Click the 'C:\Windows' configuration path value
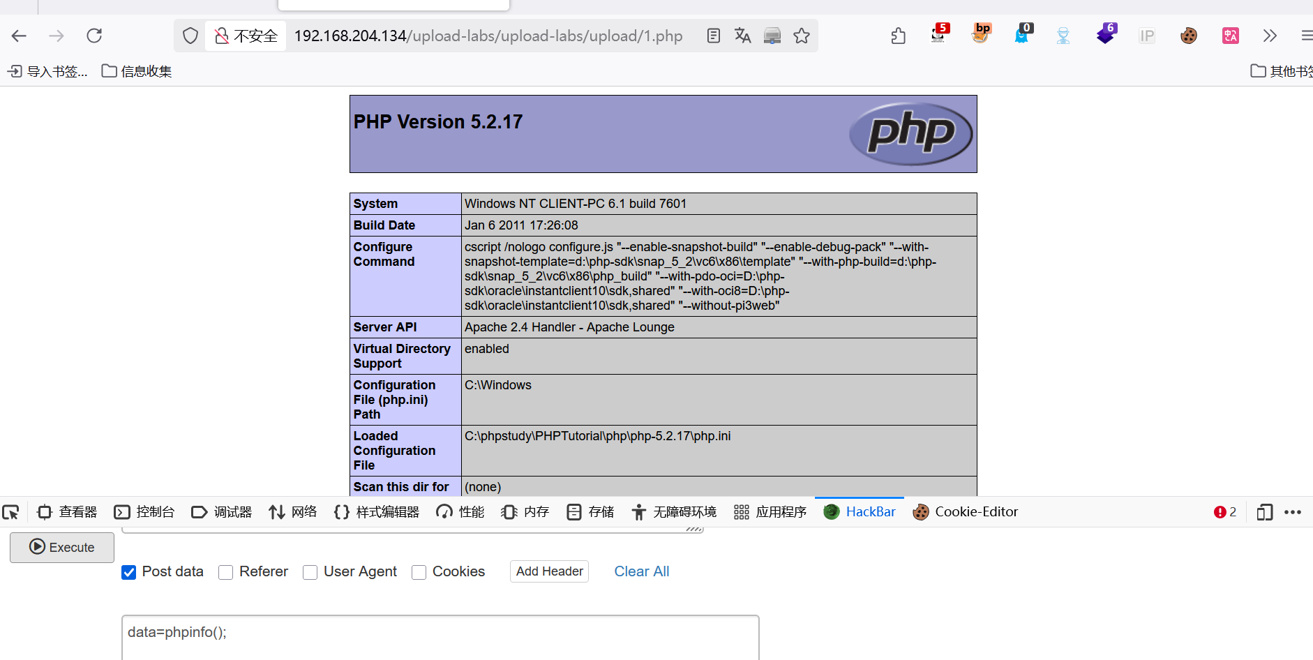The width and height of the screenshot is (1313, 660). [498, 385]
